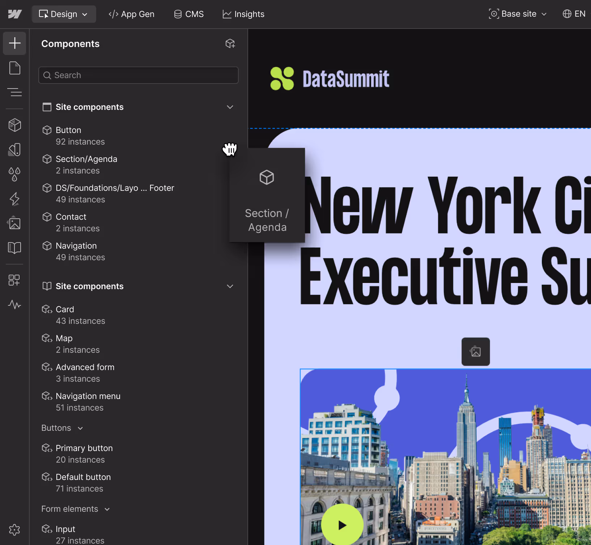This screenshot has height=545, width=591.
Task: Open the Design mode dropdown
Action: point(64,14)
